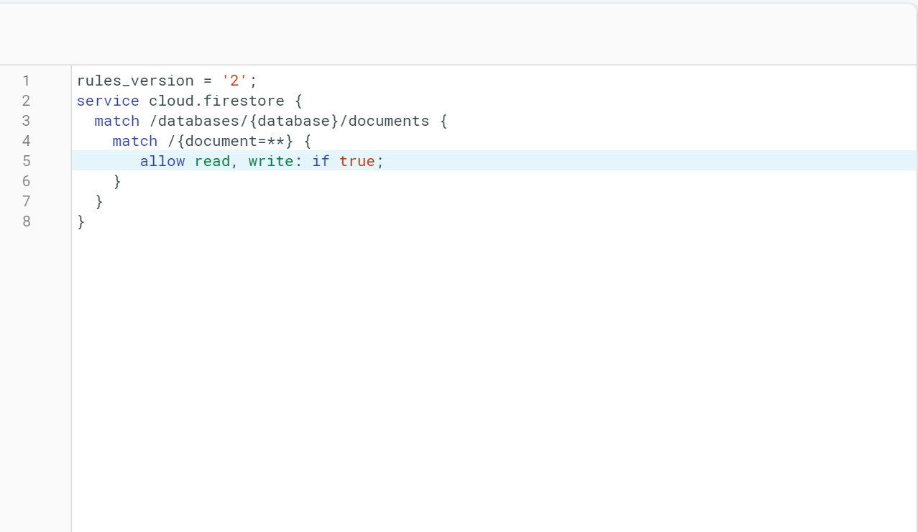Click line number 3 in the gutter
This screenshot has height=532, width=918.
coord(27,121)
